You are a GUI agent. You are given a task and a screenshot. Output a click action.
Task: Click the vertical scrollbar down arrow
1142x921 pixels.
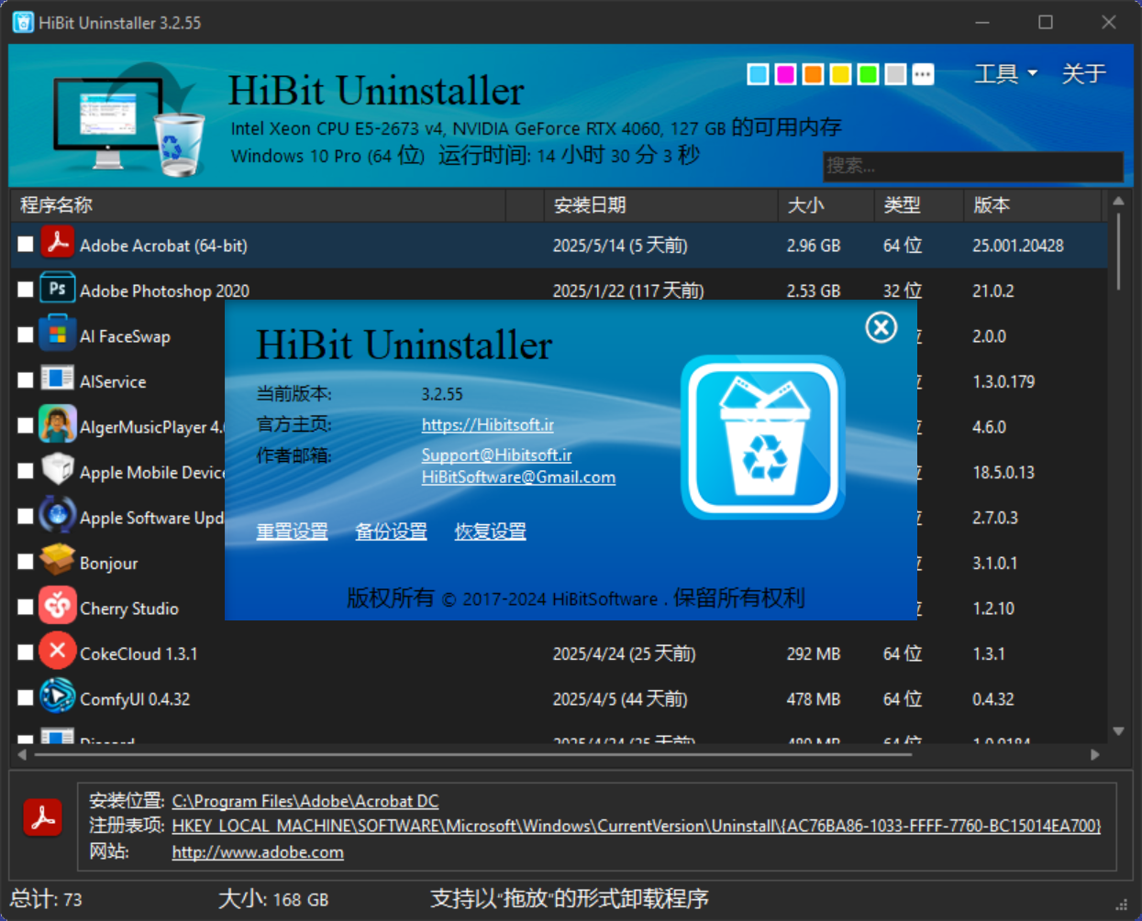click(1118, 731)
